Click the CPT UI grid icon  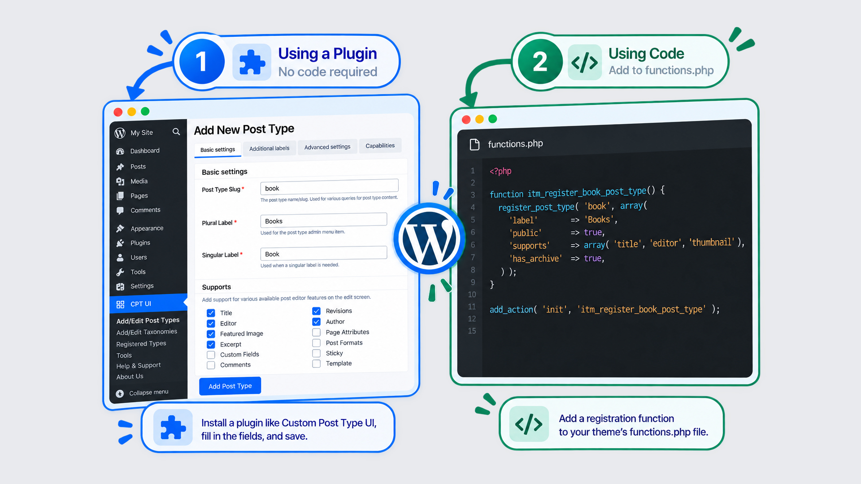pyautogui.click(x=120, y=305)
